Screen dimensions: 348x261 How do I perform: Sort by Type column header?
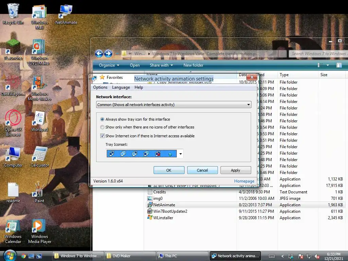point(297,75)
